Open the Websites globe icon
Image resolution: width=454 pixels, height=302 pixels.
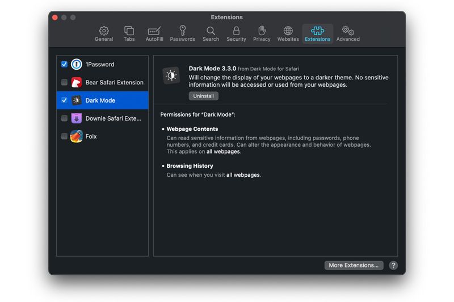click(x=288, y=31)
